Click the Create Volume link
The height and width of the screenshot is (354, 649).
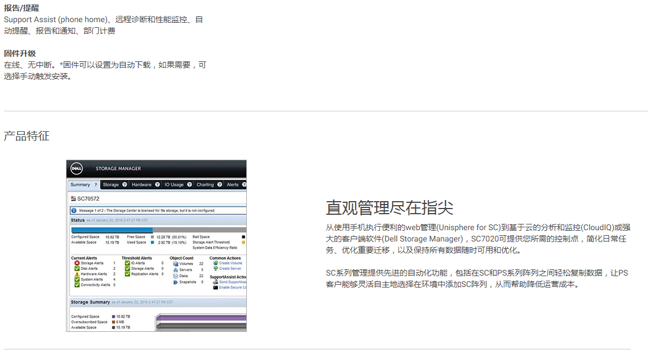230,263
